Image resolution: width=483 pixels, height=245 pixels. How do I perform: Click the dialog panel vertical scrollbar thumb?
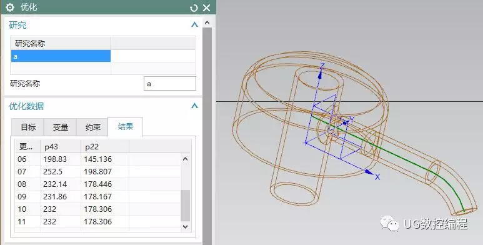coord(207,136)
